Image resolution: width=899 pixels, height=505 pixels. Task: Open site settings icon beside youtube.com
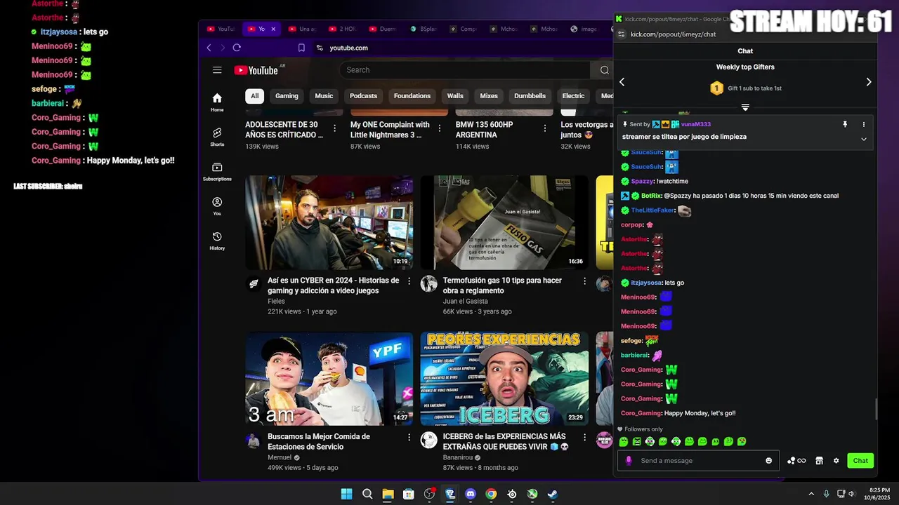[320, 48]
